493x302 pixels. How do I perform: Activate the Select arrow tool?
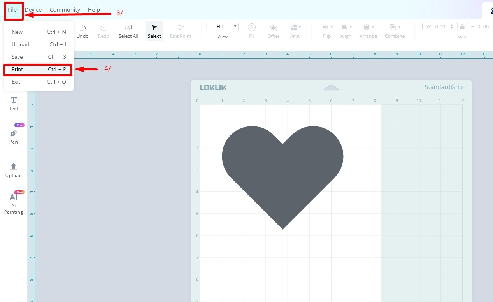(x=154, y=31)
